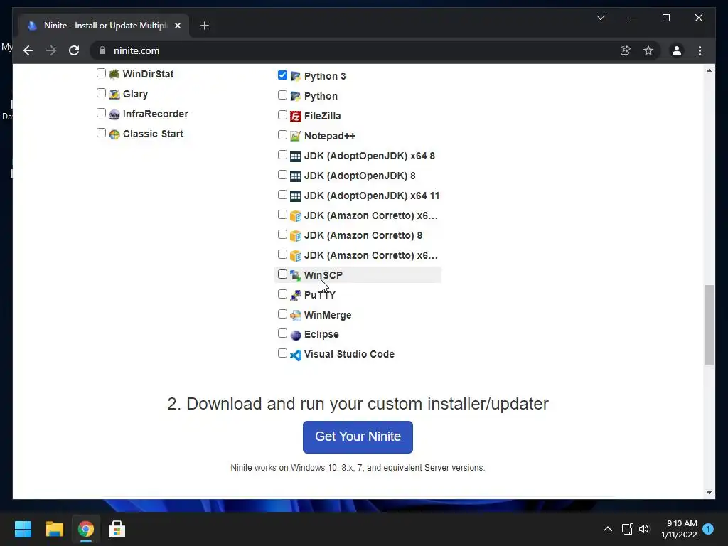Select the Ninite browser tab
This screenshot has height=546, width=728.
pyautogui.click(x=104, y=26)
